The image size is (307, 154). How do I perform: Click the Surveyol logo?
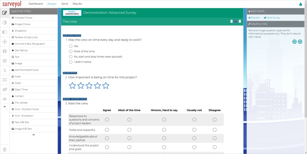coord(12,4)
